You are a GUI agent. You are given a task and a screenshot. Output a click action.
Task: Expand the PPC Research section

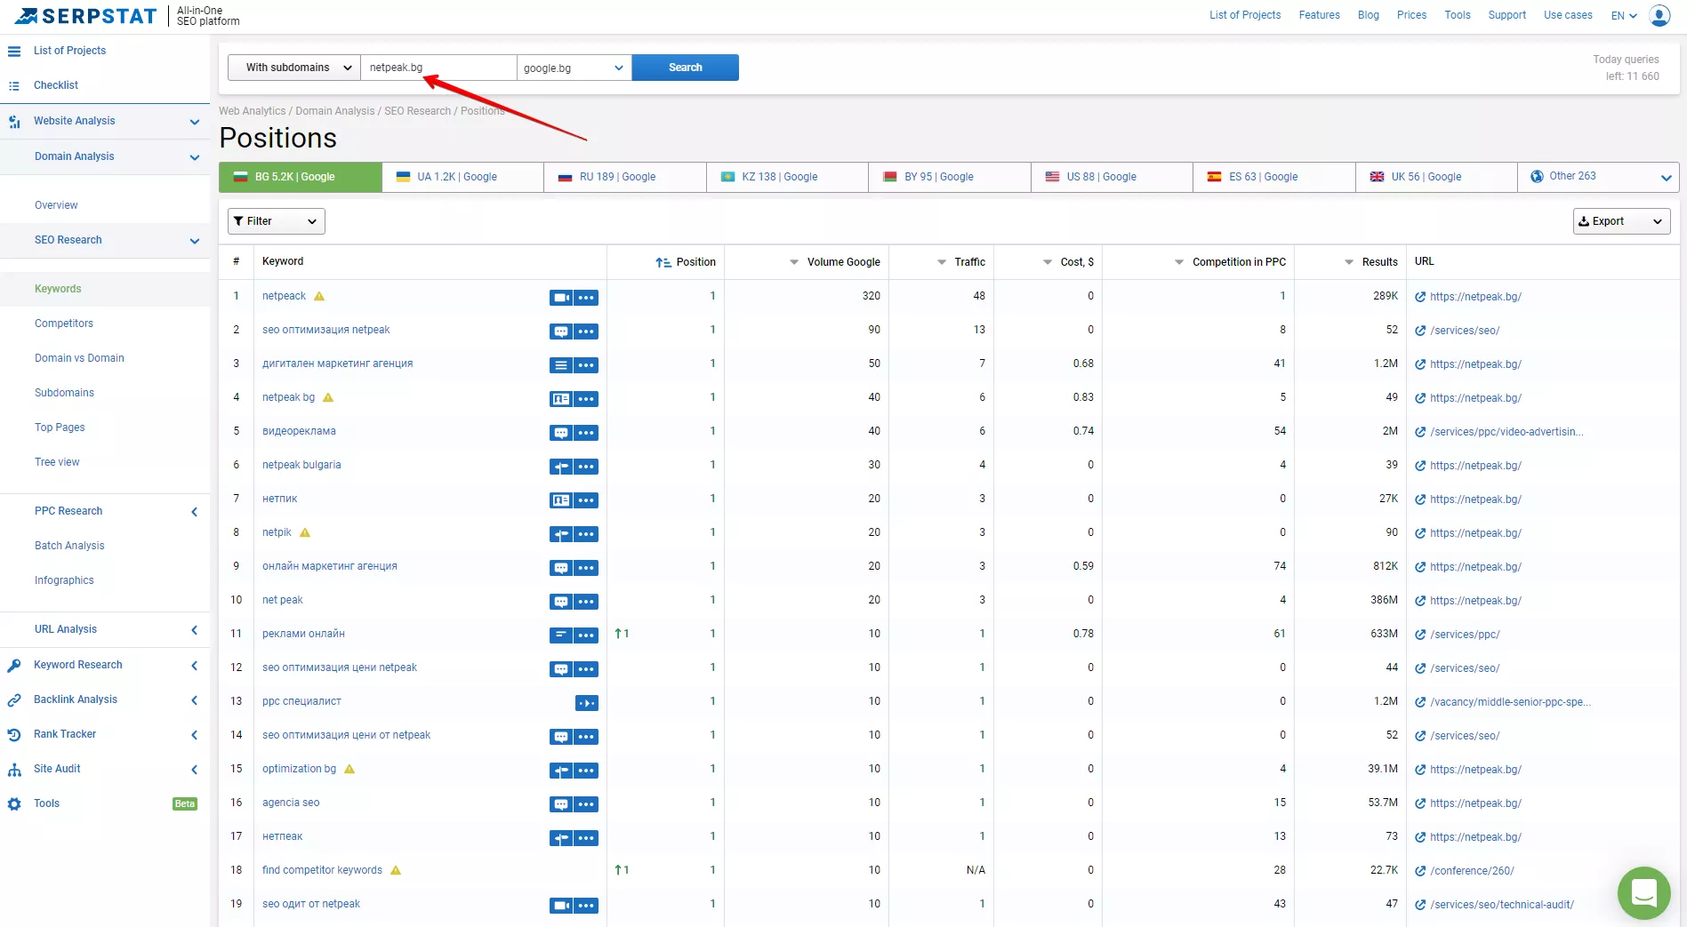tap(195, 512)
